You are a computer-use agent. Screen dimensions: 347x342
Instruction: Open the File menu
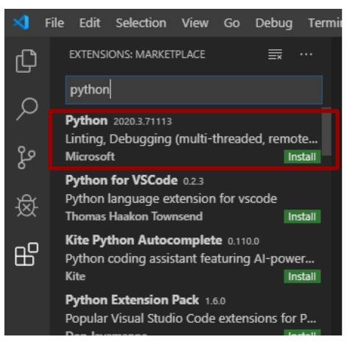click(x=55, y=23)
